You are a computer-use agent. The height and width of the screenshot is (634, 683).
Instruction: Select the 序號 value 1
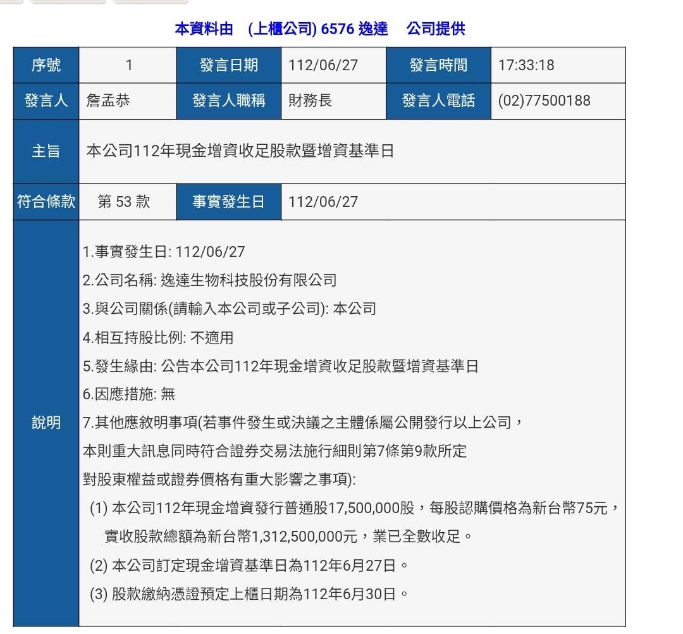coord(128,65)
